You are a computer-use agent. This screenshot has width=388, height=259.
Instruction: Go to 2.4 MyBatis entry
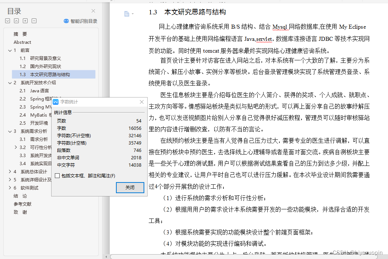pos(35,115)
